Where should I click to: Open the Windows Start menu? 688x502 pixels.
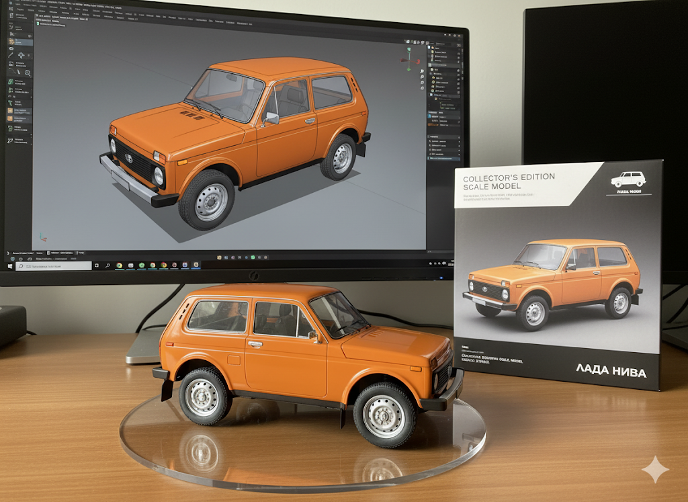click(x=9, y=266)
